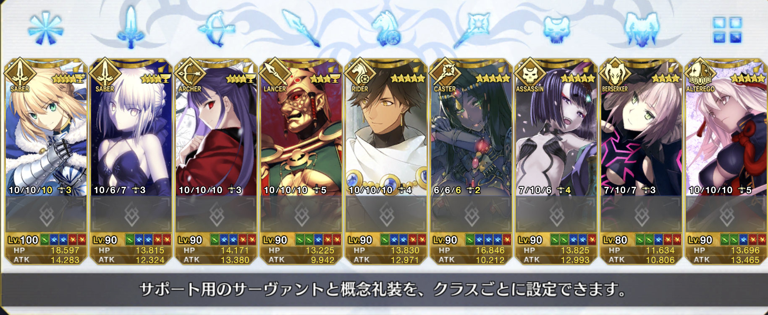The image size is (768, 315).
Task: Choose the Alterego support servant card
Action: [726, 162]
